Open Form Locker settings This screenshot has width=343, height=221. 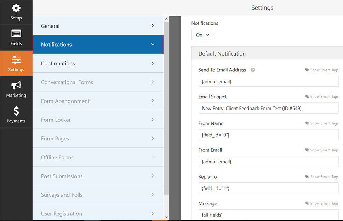[98, 120]
